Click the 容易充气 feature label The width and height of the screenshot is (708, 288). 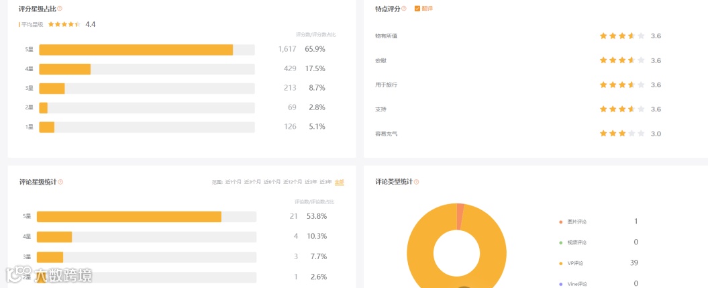click(386, 134)
